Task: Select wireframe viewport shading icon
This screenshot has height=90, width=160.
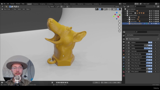Action: [x=112, y=9]
